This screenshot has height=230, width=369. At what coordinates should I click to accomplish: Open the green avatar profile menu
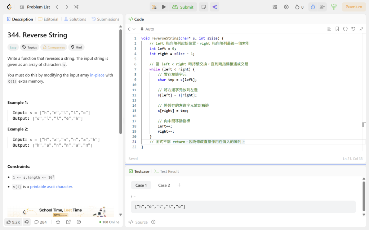pyautogui.click(x=334, y=7)
